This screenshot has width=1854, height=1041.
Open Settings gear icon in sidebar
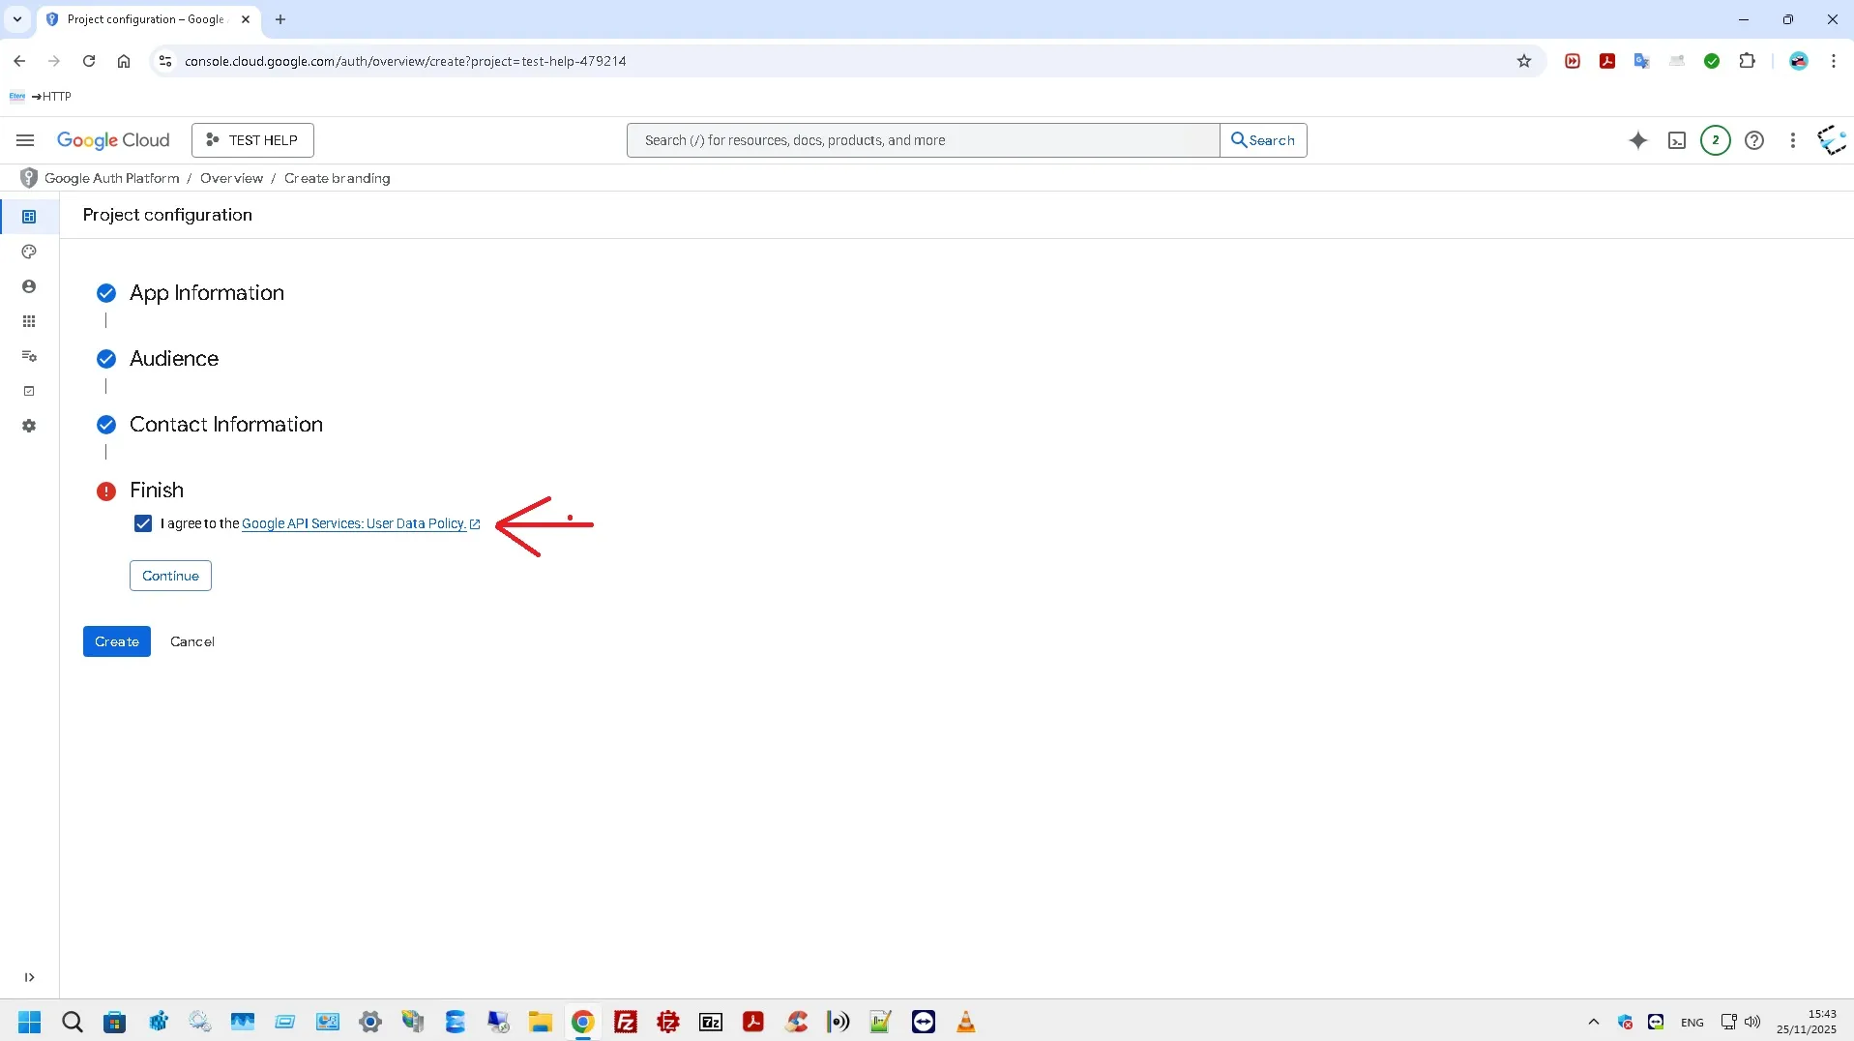pyautogui.click(x=29, y=426)
